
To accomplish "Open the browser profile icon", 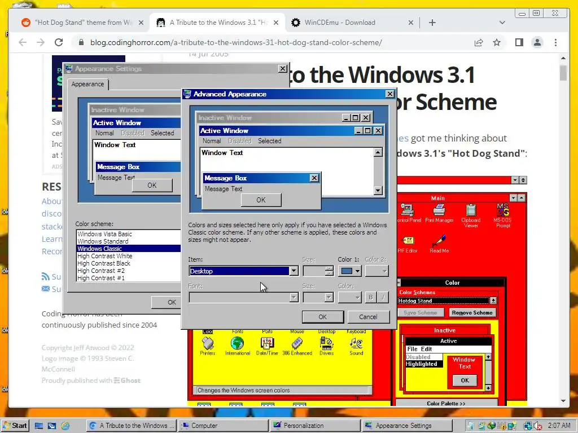I will tap(537, 42).
